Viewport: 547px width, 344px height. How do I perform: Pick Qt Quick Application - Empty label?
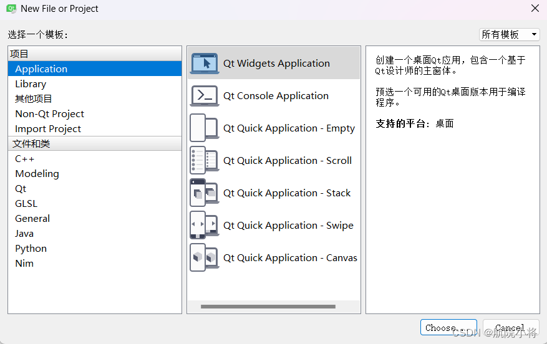(289, 128)
